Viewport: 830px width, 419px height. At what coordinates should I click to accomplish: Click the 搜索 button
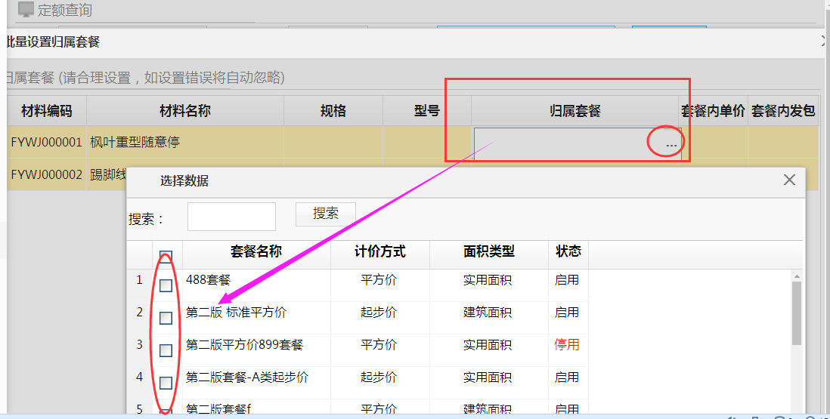pos(325,214)
